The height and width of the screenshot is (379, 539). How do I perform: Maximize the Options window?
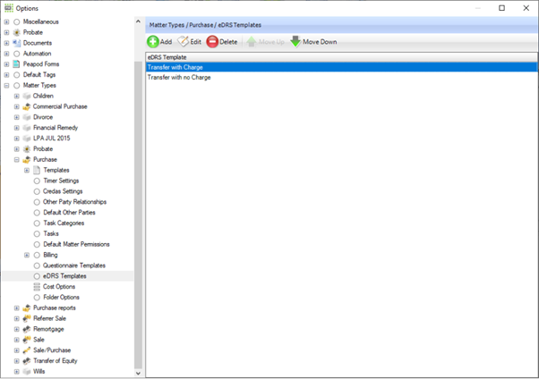point(502,8)
